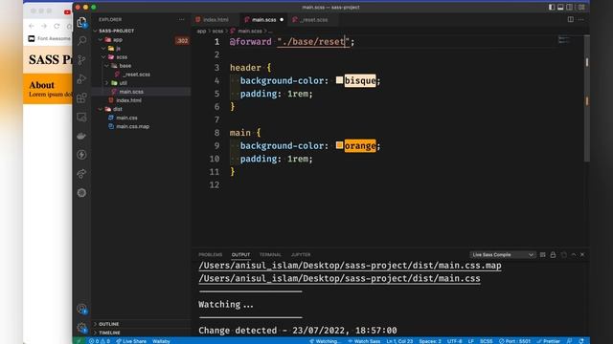
Task: Change language mode SCSS in status bar
Action: 486,341
